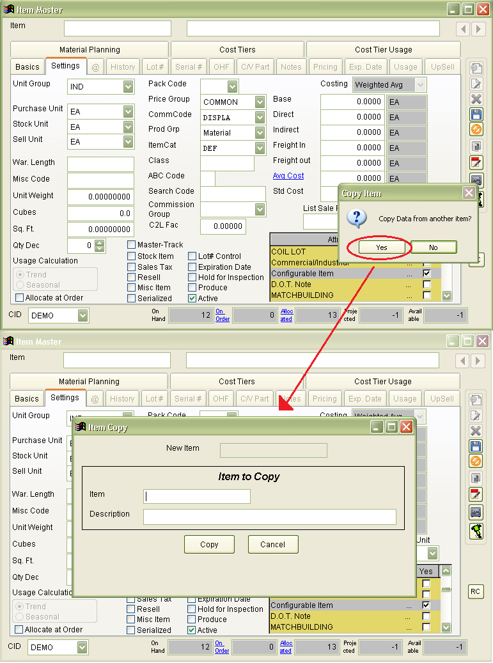Screen dimensions: 493x663
Task: Open the Price Group dropdown showing COMMON
Action: click(260, 102)
